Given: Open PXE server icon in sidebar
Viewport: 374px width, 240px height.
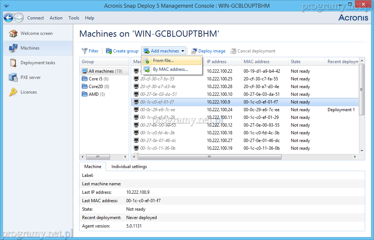Looking at the screenshot, I should [x=13, y=77].
